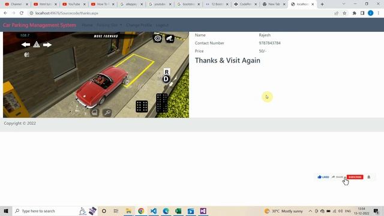Open the Windows Start menu
The width and height of the screenshot is (384, 216).
point(6,211)
